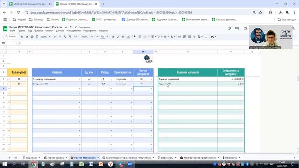Open the cell borders tool

click(x=140, y=37)
